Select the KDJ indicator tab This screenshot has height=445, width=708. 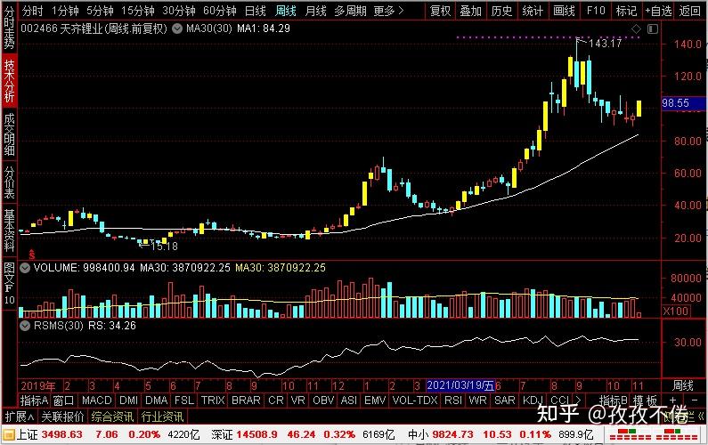coord(532,400)
